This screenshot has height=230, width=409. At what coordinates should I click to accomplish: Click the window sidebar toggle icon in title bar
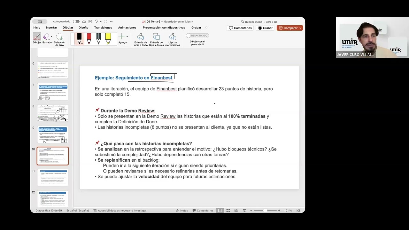click(40, 22)
